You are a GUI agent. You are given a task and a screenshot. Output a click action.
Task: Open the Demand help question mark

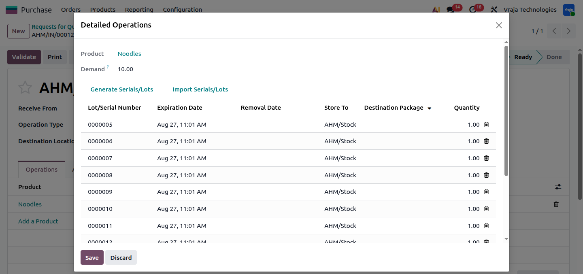pyautogui.click(x=108, y=67)
